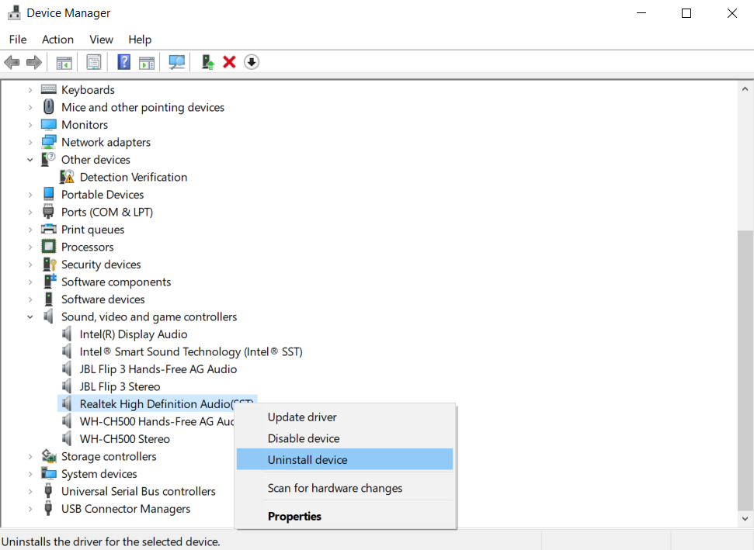Expand the Network adapters category
754x550 pixels.
(x=30, y=142)
